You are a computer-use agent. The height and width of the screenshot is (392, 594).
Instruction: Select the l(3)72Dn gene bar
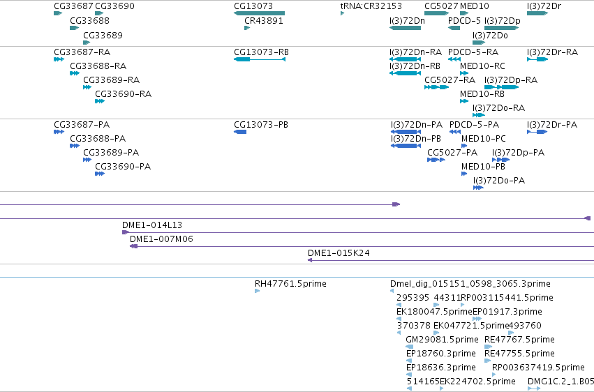[x=405, y=28]
